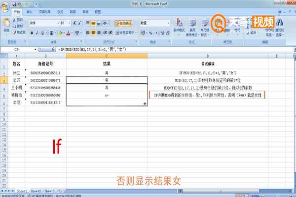Click the Decrease Decimal icon

pyautogui.click(x=167, y=33)
